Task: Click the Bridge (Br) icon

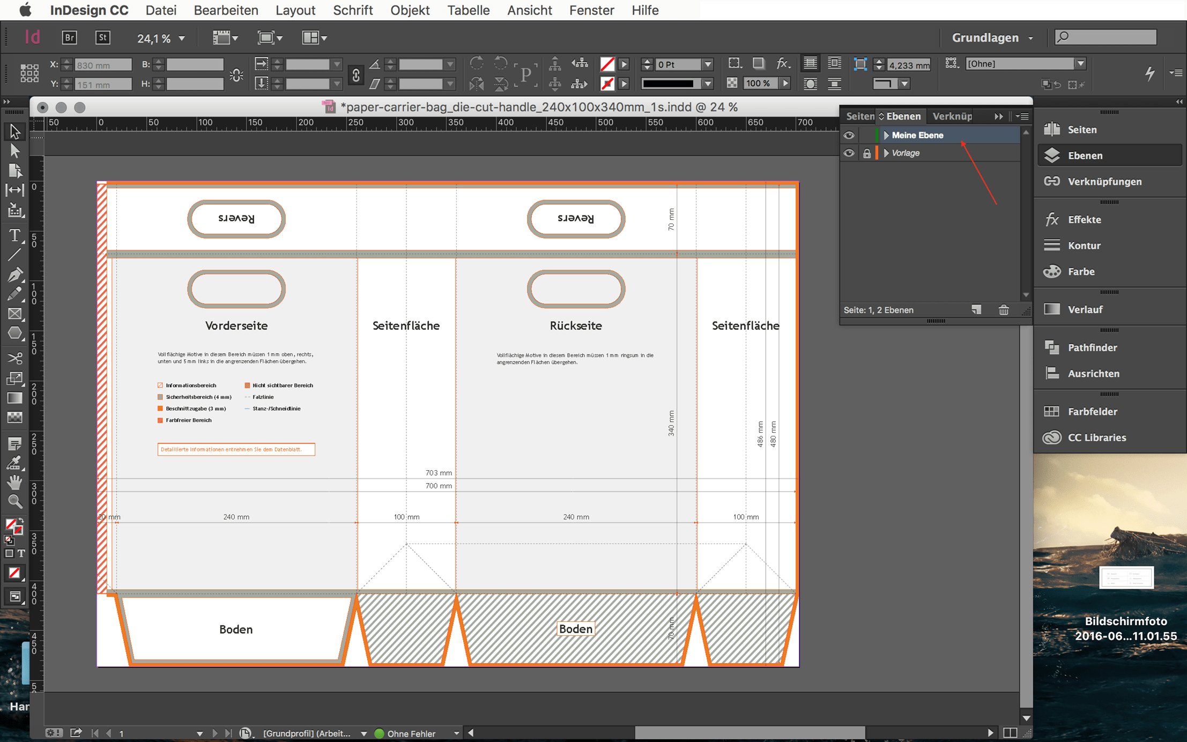Action: [69, 38]
